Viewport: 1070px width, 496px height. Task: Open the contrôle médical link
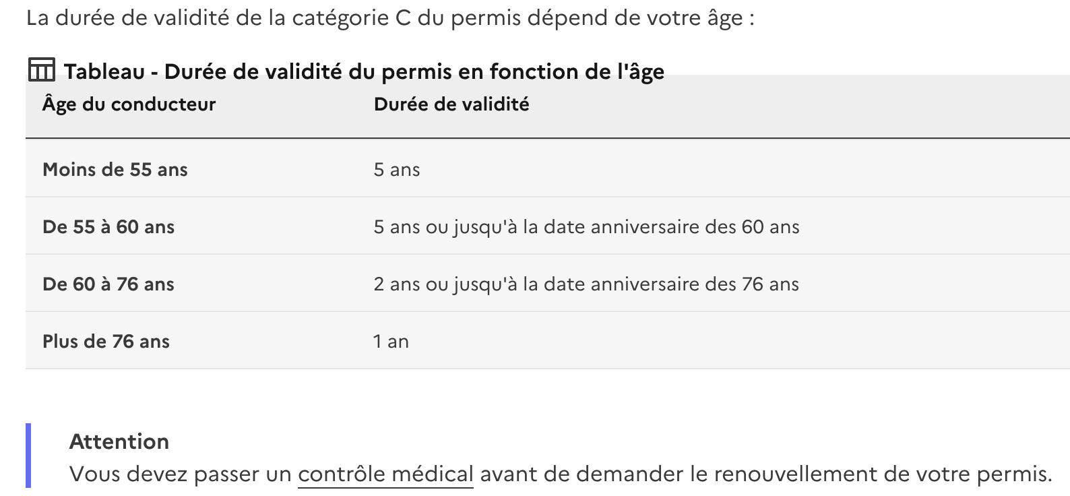click(x=385, y=474)
